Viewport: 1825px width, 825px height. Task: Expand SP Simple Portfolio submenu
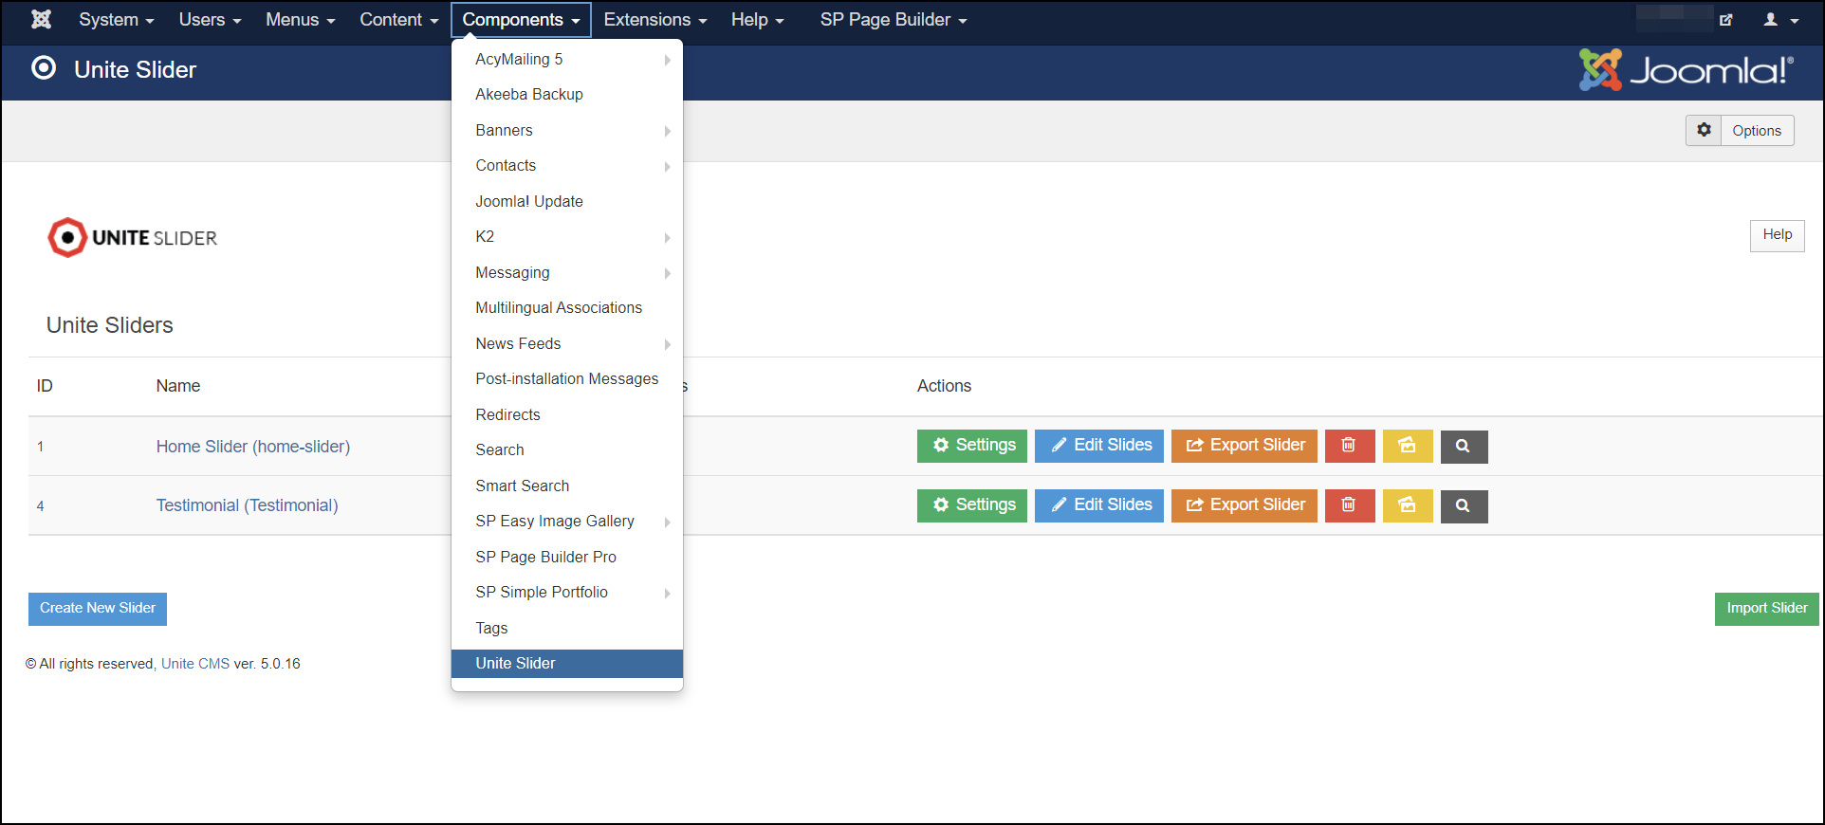(x=567, y=593)
